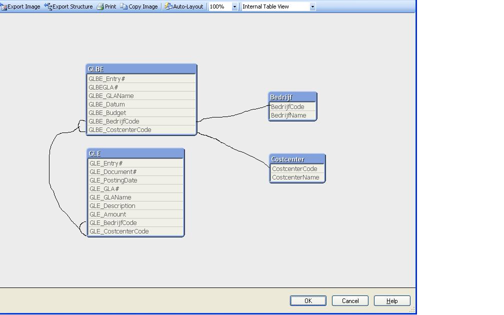
Task: Click the CostcenterName field
Action: click(x=297, y=177)
